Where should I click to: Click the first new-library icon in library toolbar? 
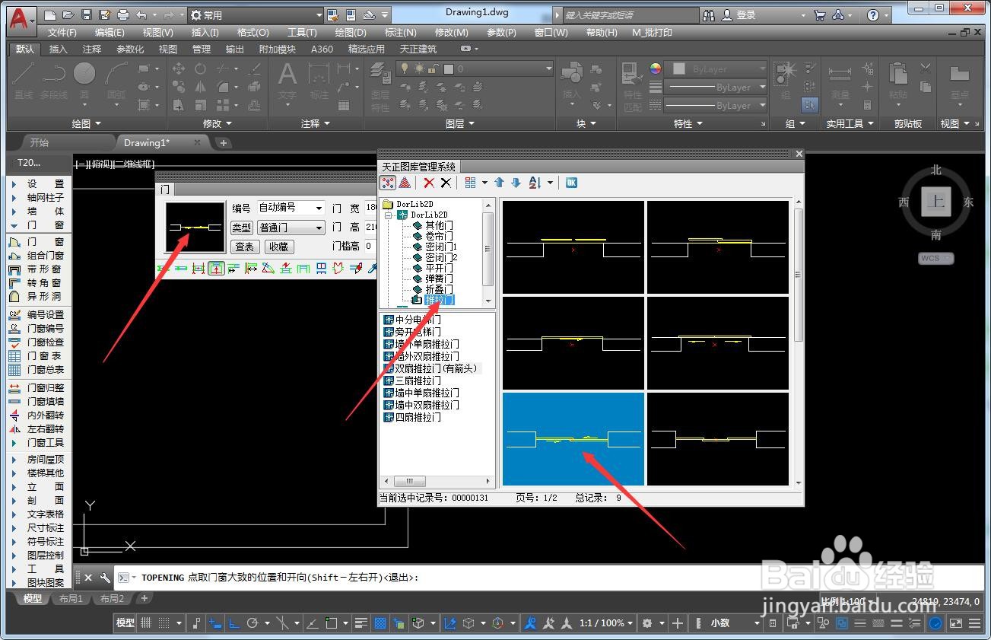[388, 183]
